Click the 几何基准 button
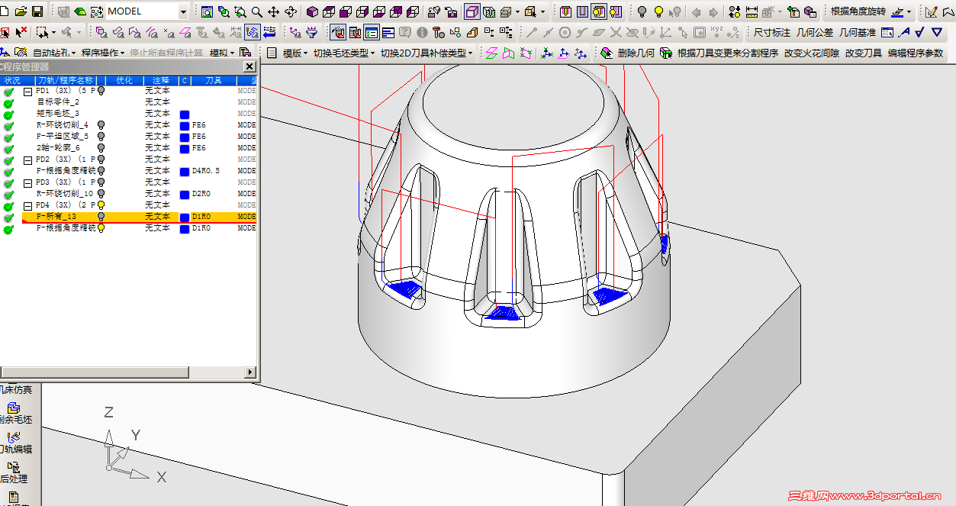 point(857,32)
